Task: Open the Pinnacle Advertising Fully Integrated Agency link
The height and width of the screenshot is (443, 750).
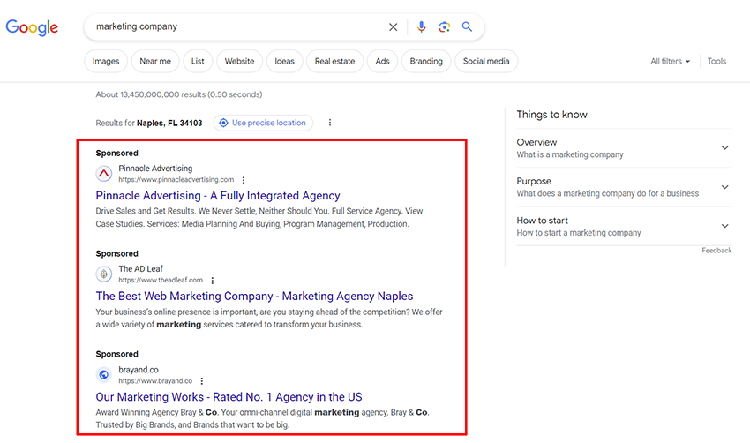Action: click(x=218, y=196)
